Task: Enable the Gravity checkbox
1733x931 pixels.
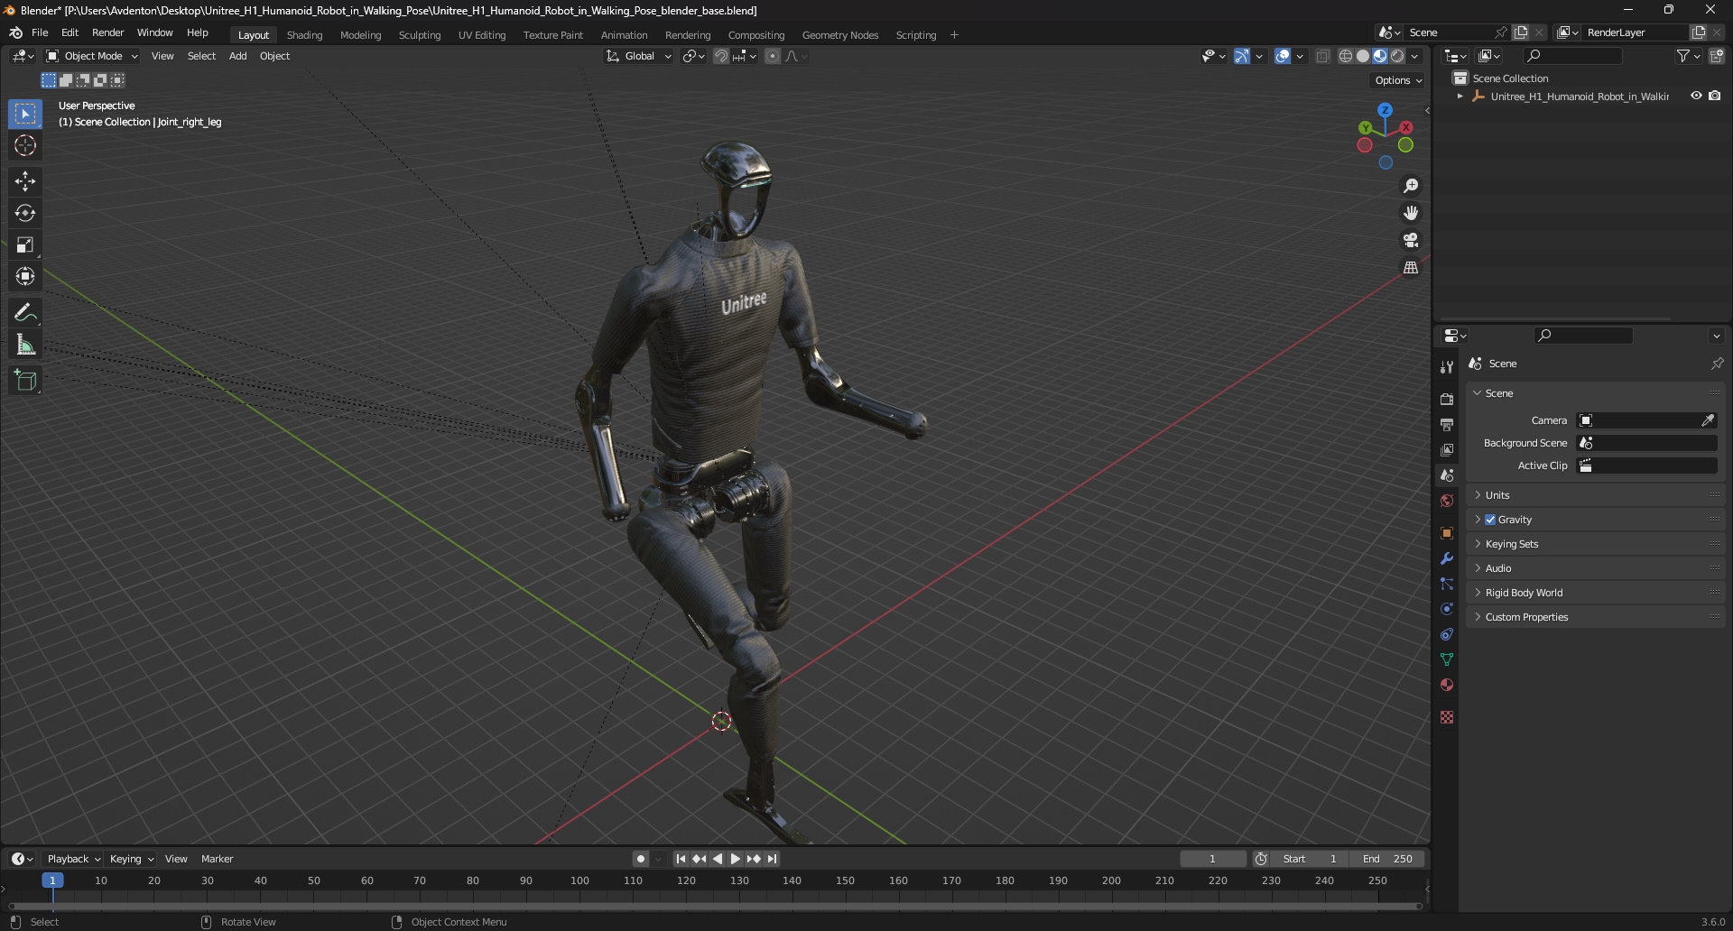Action: coord(1490,520)
